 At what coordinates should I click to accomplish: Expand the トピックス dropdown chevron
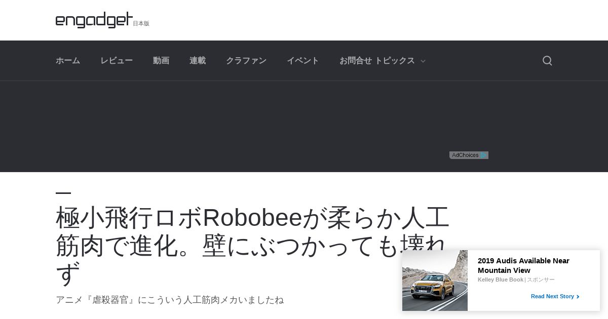[x=423, y=61]
